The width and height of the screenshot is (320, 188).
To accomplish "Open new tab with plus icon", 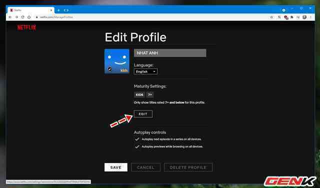I will [x=58, y=10].
